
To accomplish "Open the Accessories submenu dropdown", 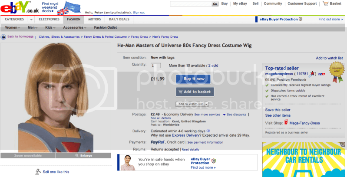I will click(75, 28).
